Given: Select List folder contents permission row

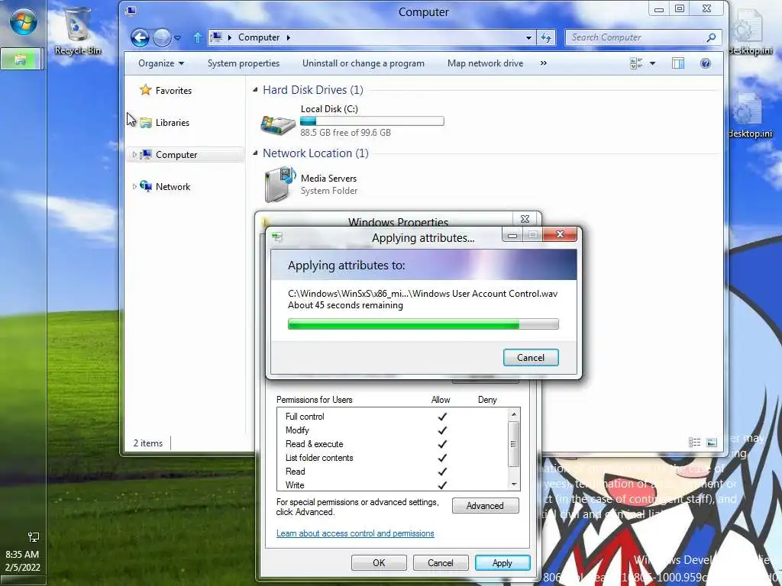Looking at the screenshot, I should [x=393, y=458].
